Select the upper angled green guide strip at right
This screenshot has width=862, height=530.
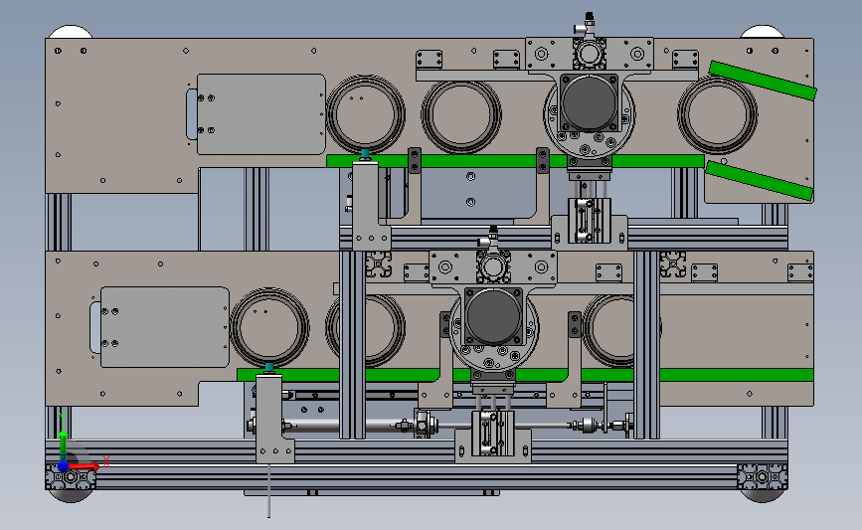coord(763,81)
